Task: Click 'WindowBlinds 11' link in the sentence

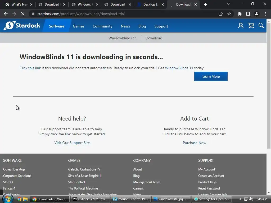Action: [x=179, y=68]
